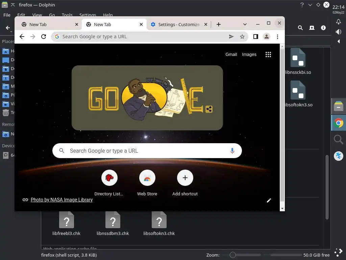Click 50.0 GiB free status entry
Viewport: 346px width, 260px height.
point(316,255)
